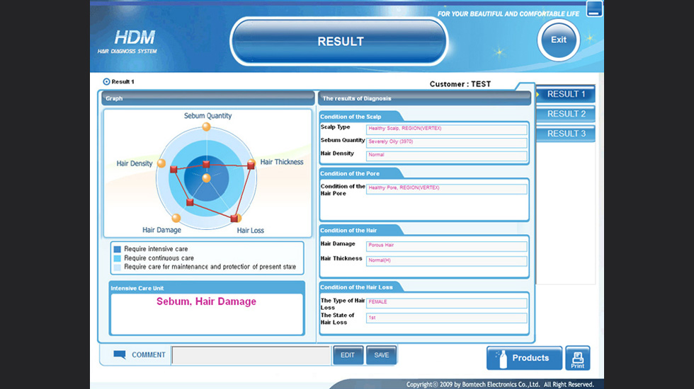Select the Result 1 radio button
Image resolution: width=694 pixels, height=389 pixels.
tap(107, 82)
